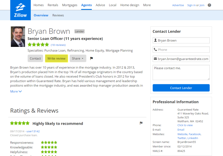Click the 'Highly likely to recommend' text
This screenshot has width=223, height=156.
(x=58, y=124)
